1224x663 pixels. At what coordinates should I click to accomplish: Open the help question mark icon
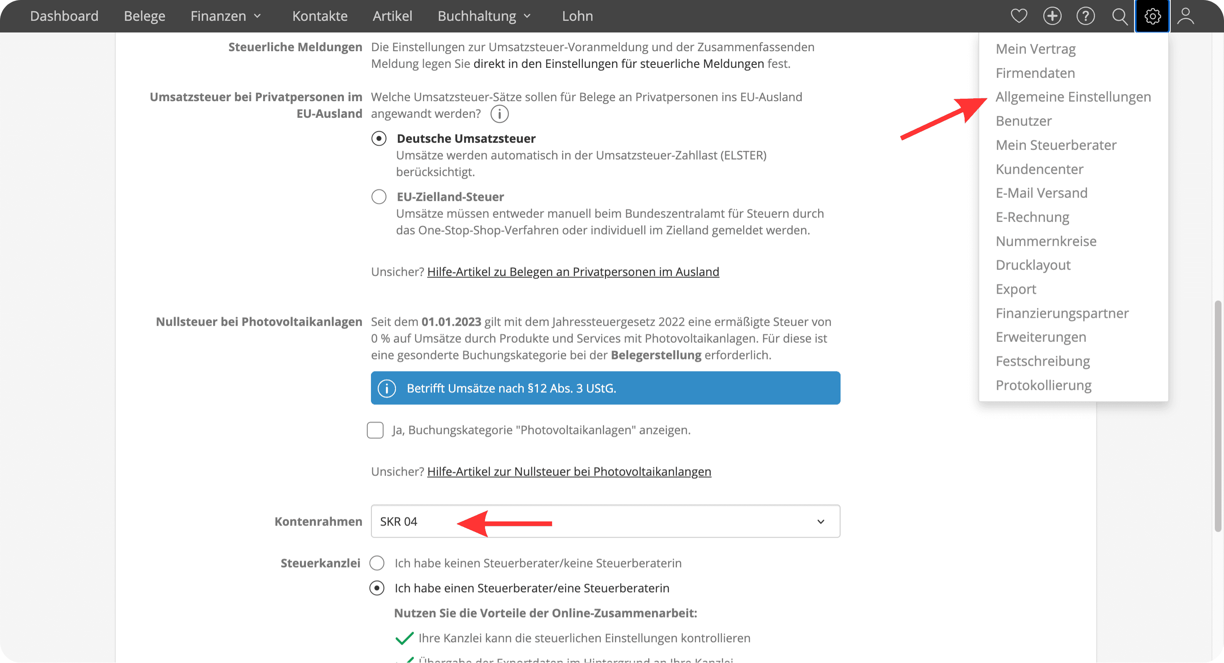tap(1085, 16)
